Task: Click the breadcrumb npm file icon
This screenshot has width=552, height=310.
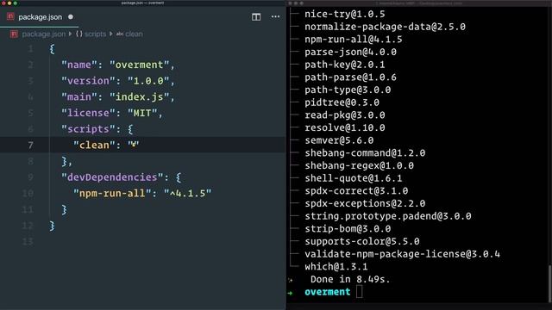Action: (14, 34)
